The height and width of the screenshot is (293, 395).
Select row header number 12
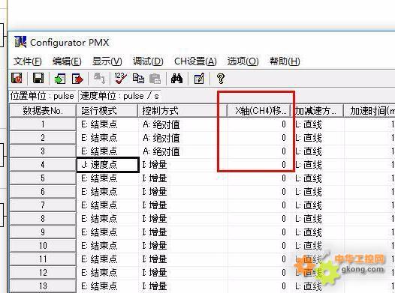pyautogui.click(x=43, y=273)
